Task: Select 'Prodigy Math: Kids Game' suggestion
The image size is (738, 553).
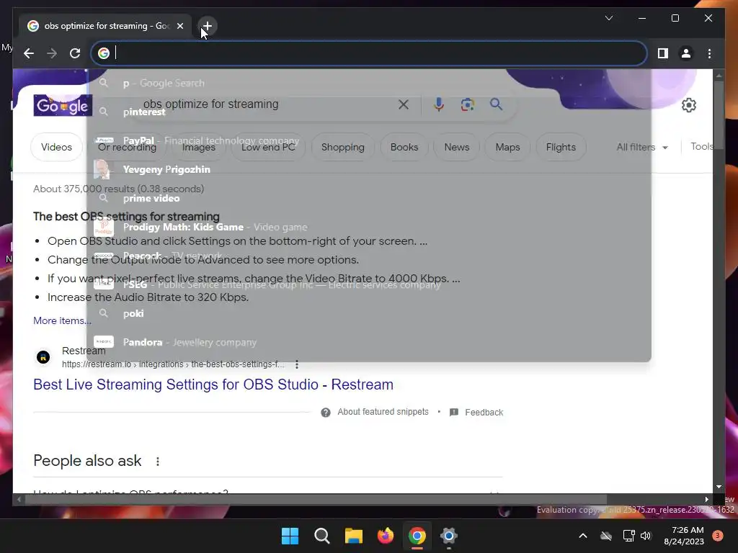Action: (x=369, y=227)
